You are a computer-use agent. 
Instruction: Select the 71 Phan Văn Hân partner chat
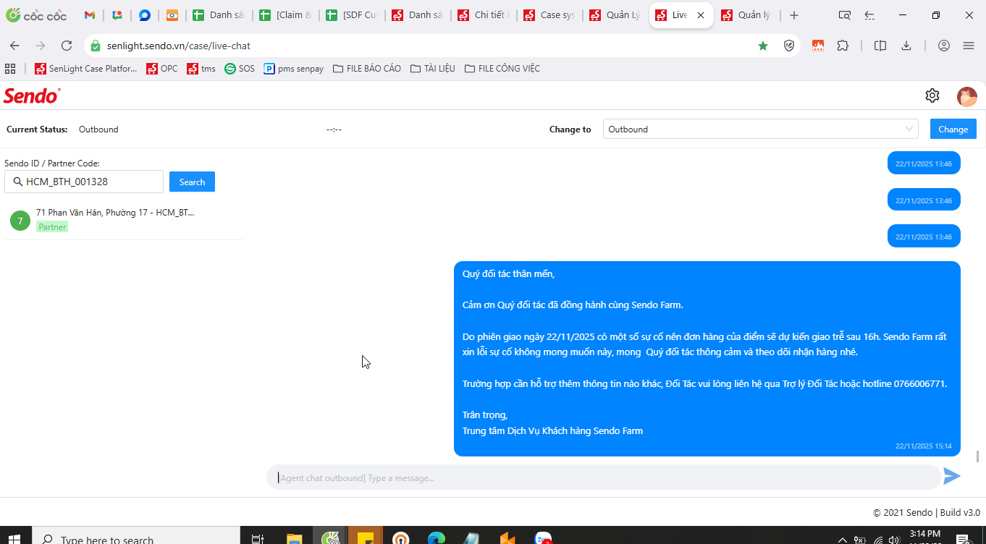click(123, 220)
